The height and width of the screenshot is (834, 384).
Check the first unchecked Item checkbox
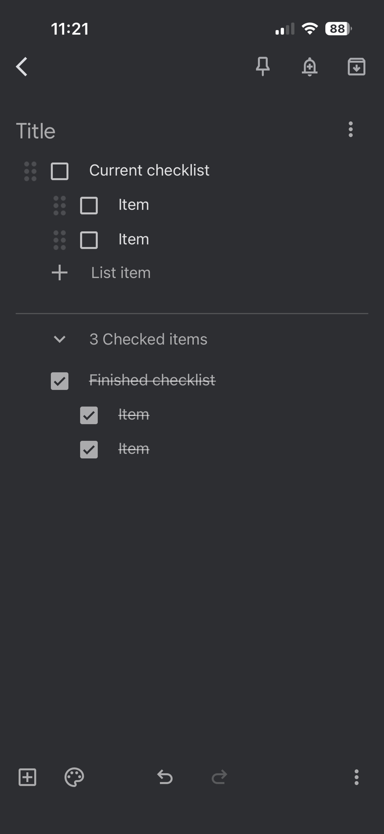pos(89,206)
